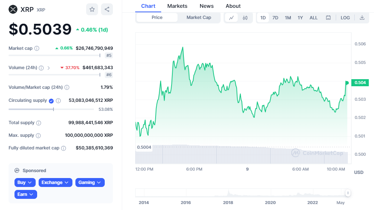Click the 99,988,441,546 XRP total supply
This screenshot has height=210, width=374.
(91, 122)
